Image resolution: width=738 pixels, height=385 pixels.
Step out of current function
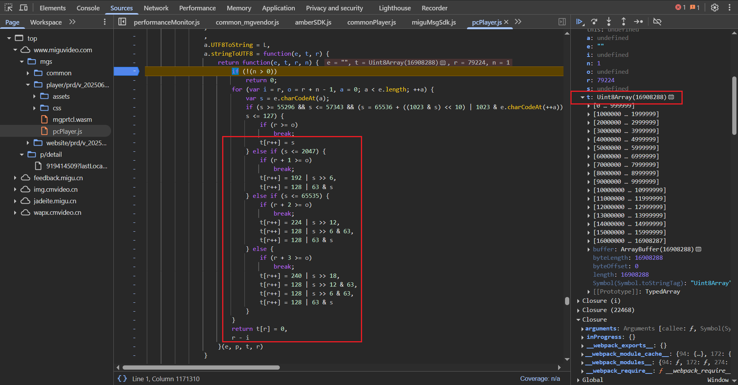(x=623, y=22)
